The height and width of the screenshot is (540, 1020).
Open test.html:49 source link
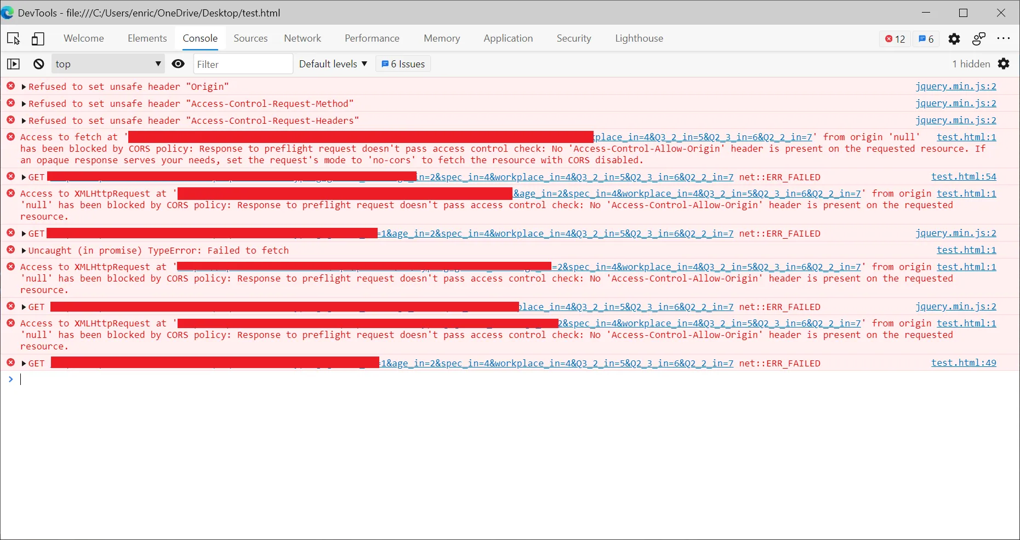tap(964, 363)
